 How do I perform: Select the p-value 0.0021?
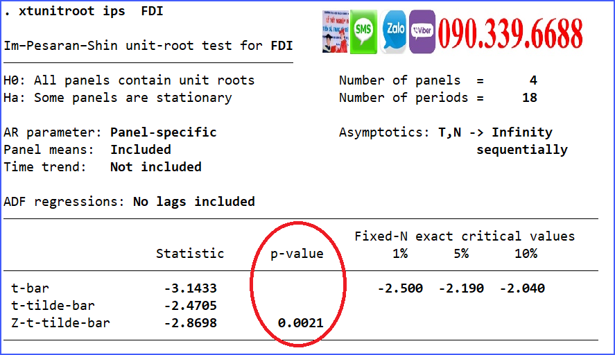[x=300, y=322]
